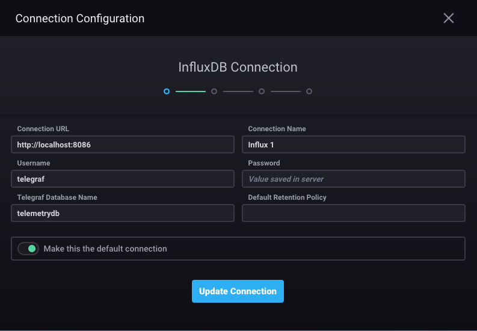
Task: Go to the fourth wizard step dot
Action: point(309,91)
